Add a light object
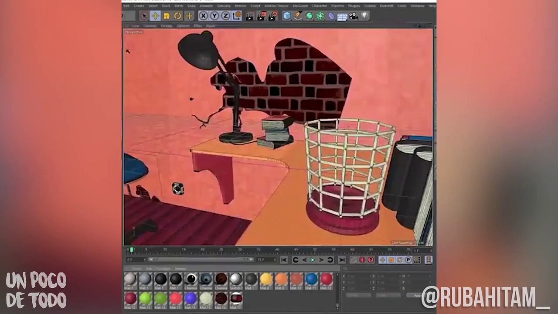The height and width of the screenshot is (314, 558). (x=364, y=16)
